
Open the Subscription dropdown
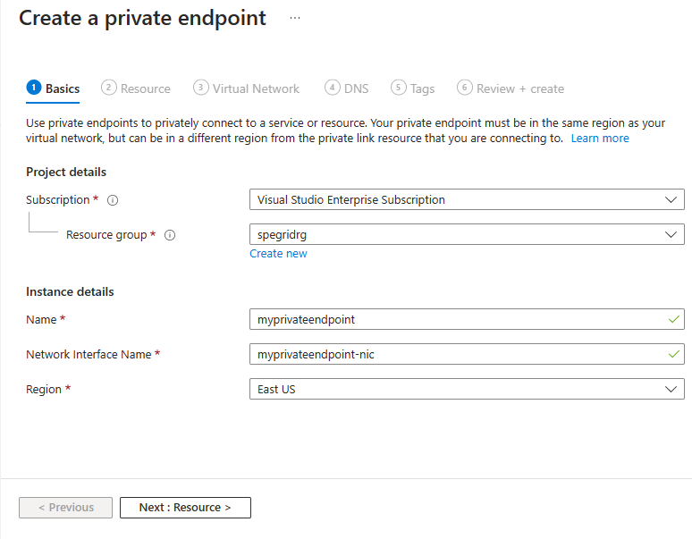click(467, 199)
